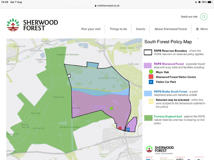Click 'The Lings' map label
Viewport: 214px width, 160px height.
point(35,113)
